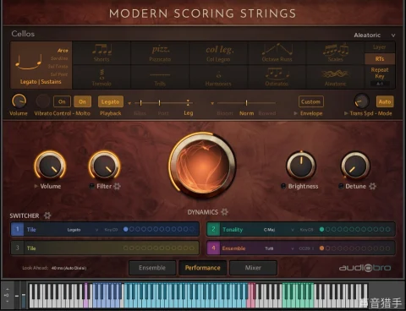Open the legato type slider dropdown arrow

(129, 103)
